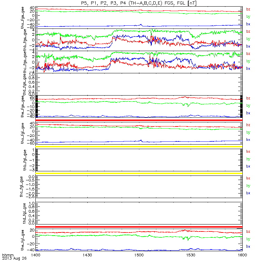260x278 pixels.
Task: Select by legend of the_fgs panel
Action: click(248, 106)
